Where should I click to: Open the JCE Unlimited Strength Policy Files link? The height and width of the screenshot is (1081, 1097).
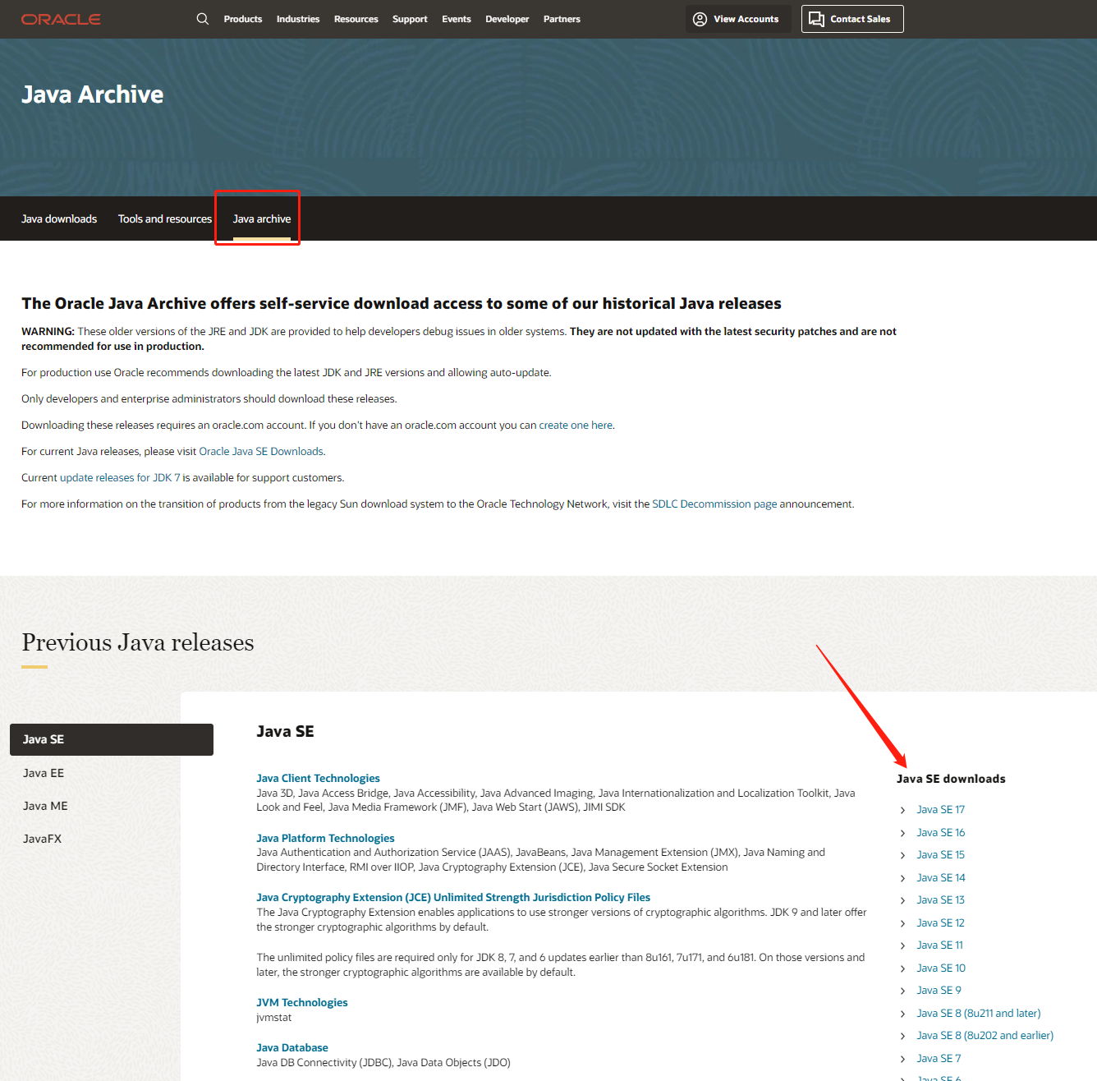(453, 897)
